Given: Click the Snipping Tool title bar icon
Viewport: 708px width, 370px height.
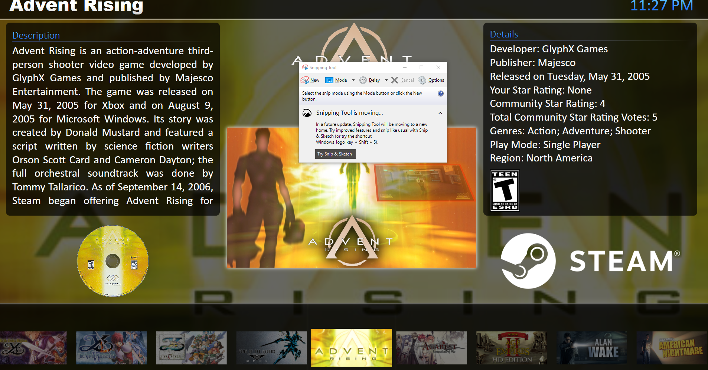Looking at the screenshot, I should (x=305, y=68).
